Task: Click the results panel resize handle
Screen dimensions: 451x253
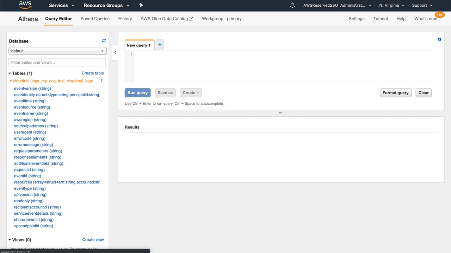Action: pyautogui.click(x=280, y=113)
